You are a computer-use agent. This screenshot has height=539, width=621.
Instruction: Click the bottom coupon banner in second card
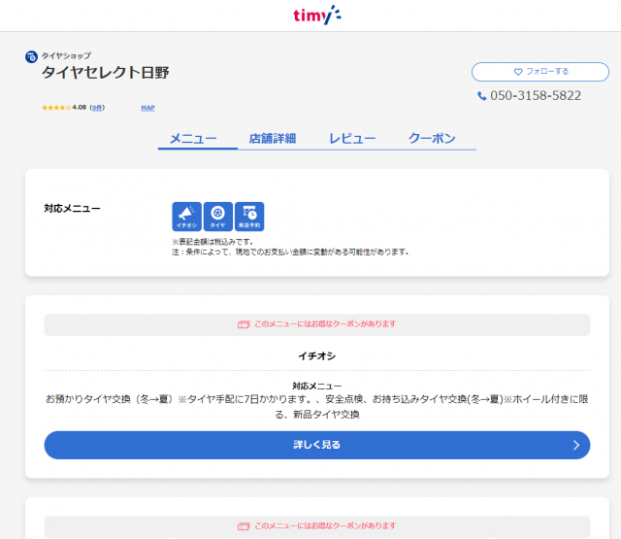[316, 525]
